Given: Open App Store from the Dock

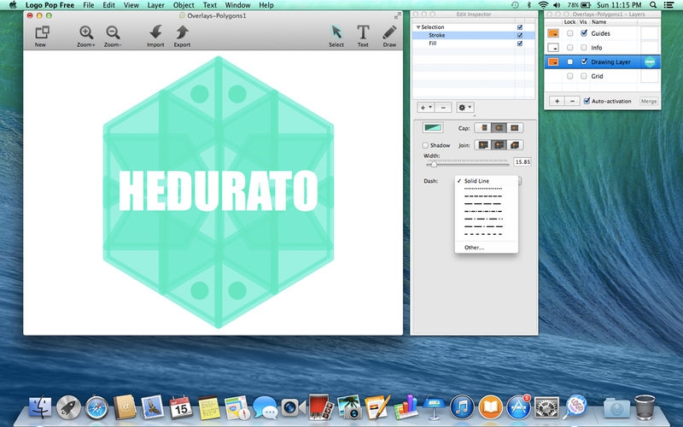Looking at the screenshot, I should point(518,407).
